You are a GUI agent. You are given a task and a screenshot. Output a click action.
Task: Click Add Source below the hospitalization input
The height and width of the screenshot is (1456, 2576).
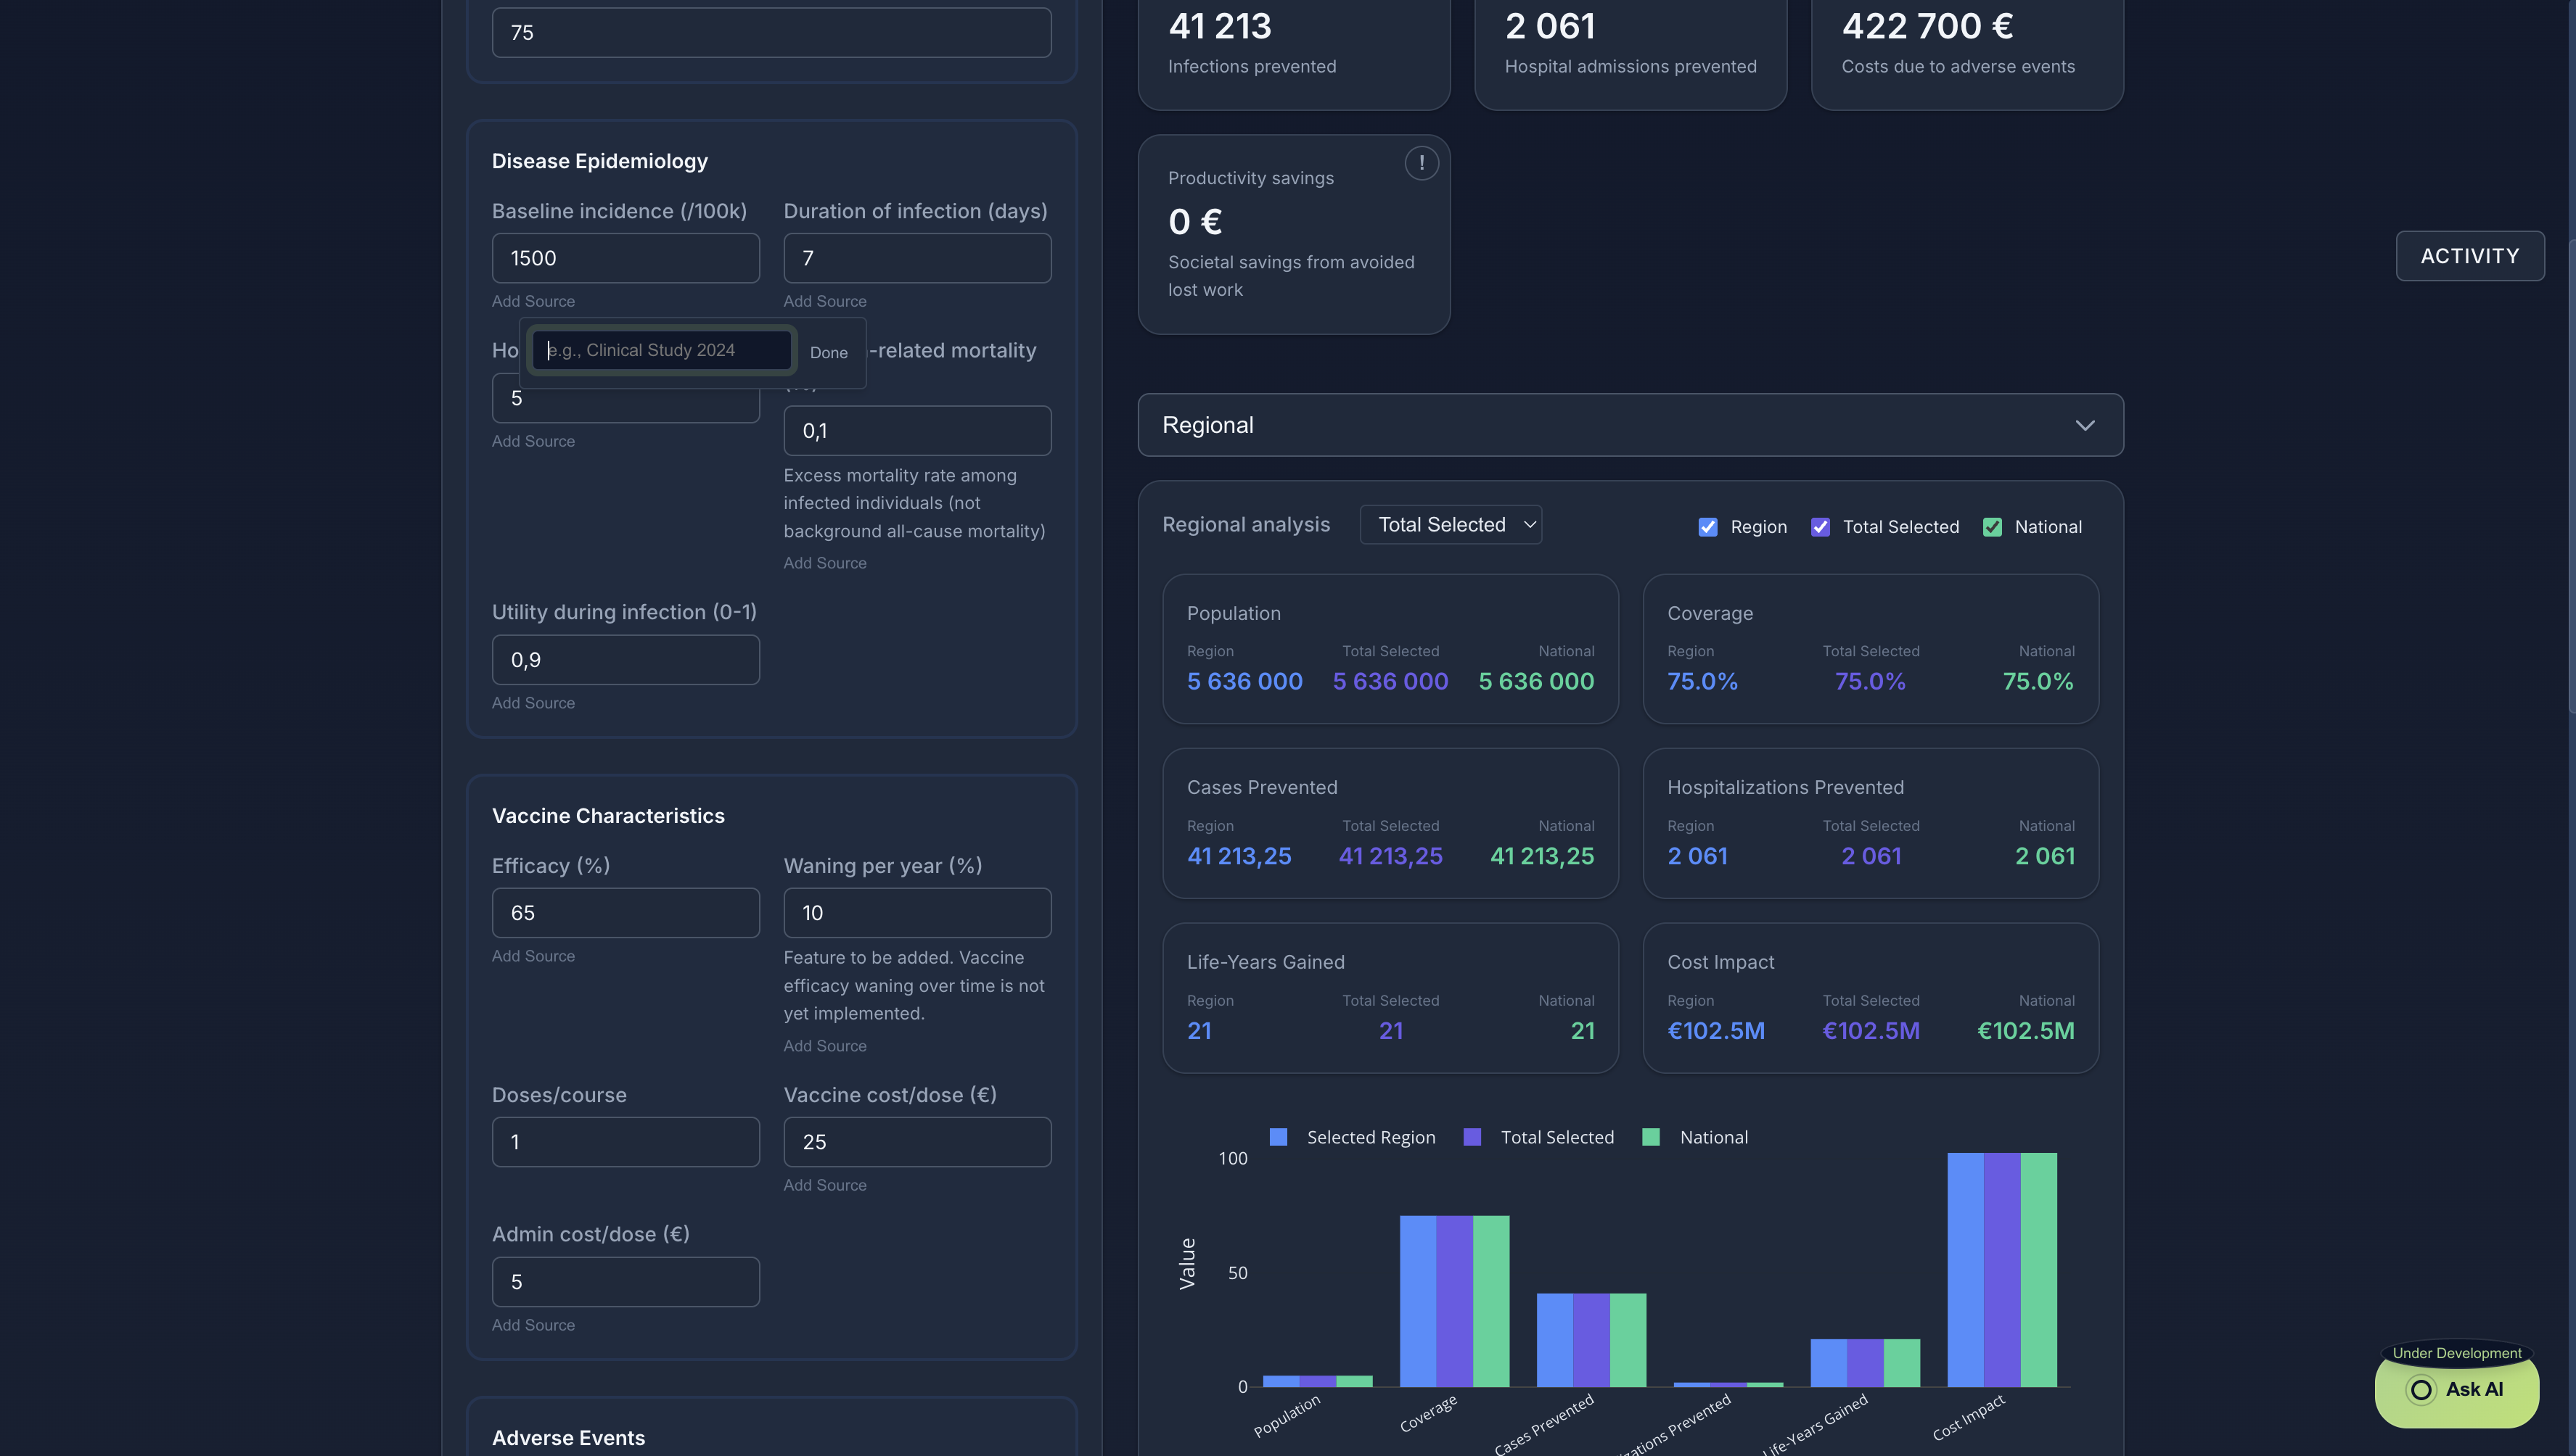[533, 441]
